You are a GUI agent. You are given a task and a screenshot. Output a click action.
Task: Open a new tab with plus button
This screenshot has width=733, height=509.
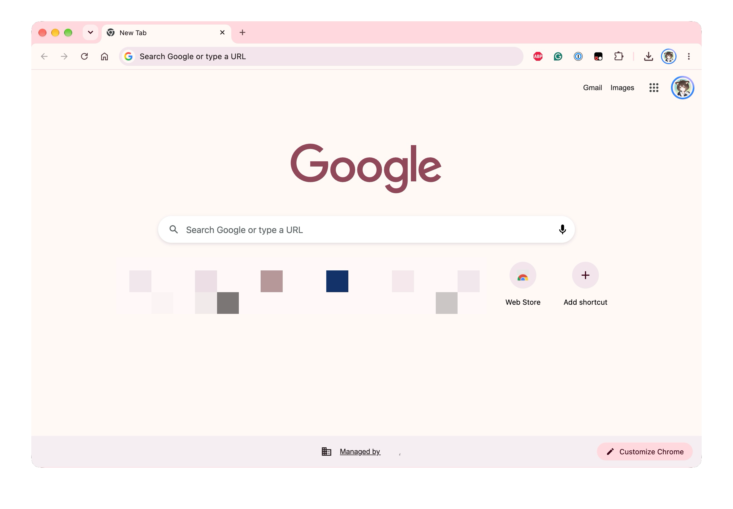point(242,33)
